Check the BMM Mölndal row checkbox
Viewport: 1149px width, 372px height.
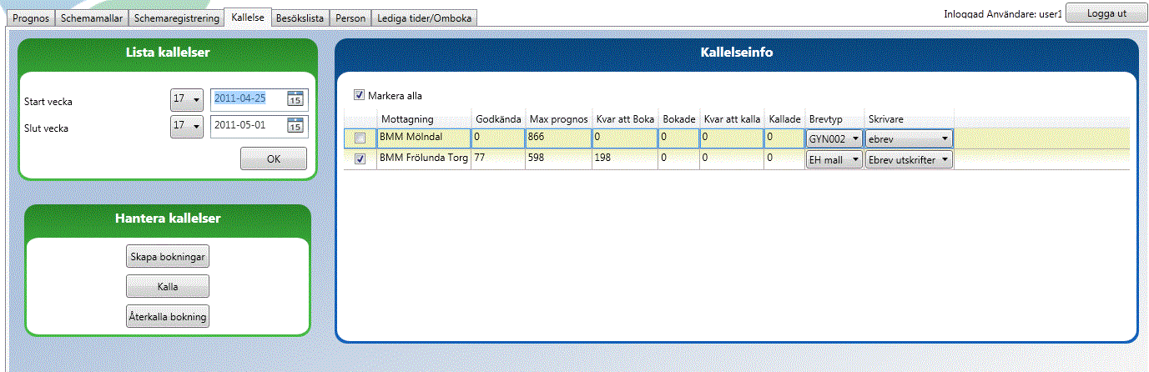pyautogui.click(x=360, y=138)
